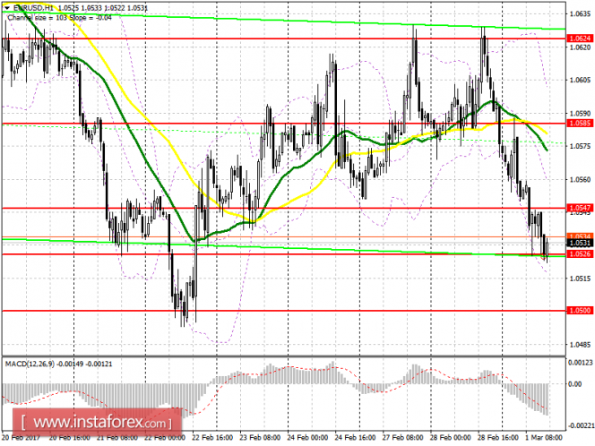Select the red 1.0547 price level tag
The width and height of the screenshot is (595, 446).
tap(580, 208)
